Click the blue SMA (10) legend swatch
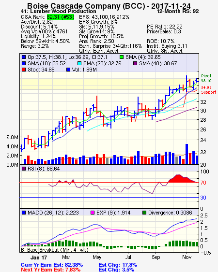 24,63
